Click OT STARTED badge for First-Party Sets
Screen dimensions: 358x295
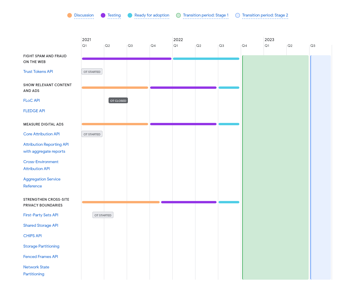coord(103,215)
